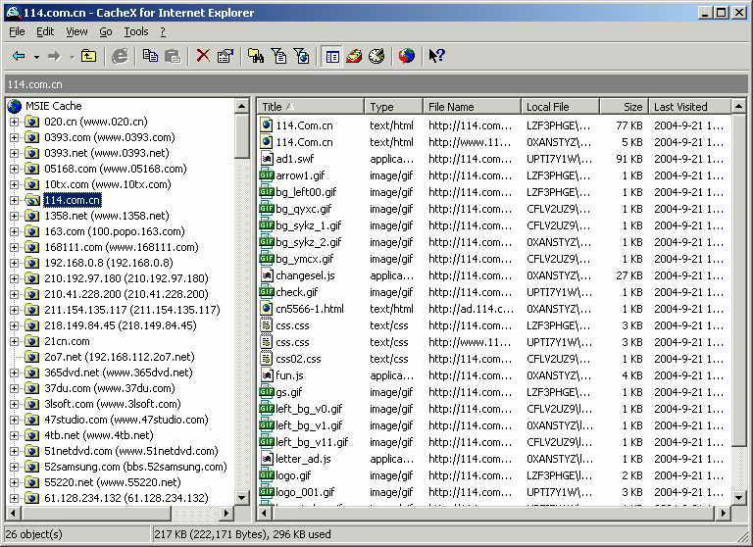Expand the 020.cn tree node
Viewport: 753px width, 547px height.
pos(15,122)
